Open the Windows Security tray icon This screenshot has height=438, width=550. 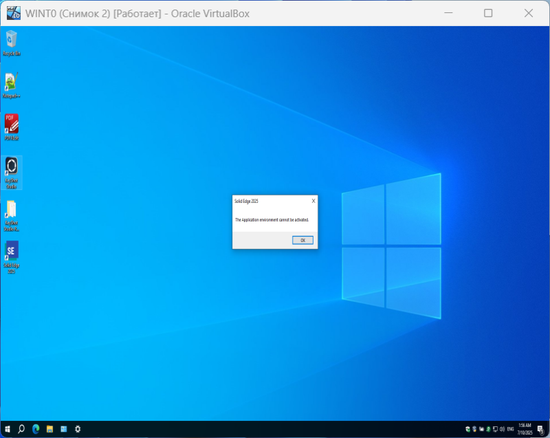[x=467, y=429]
